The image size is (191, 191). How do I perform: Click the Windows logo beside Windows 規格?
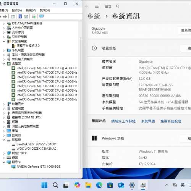tap(94, 138)
